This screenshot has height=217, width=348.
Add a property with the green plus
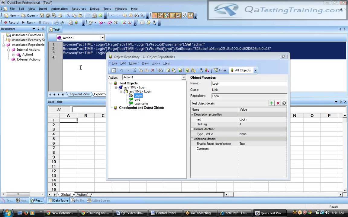point(272,103)
